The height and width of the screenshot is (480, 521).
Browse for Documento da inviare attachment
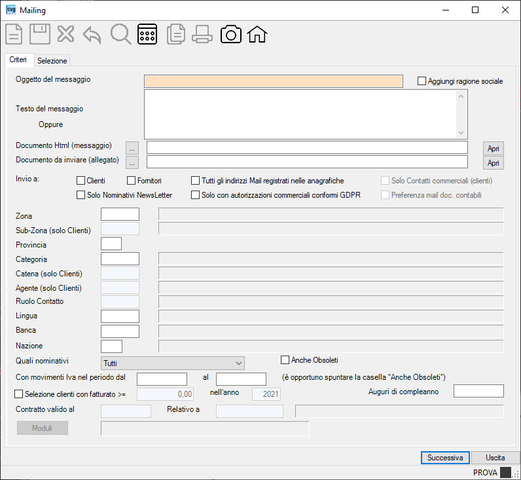pyautogui.click(x=132, y=163)
